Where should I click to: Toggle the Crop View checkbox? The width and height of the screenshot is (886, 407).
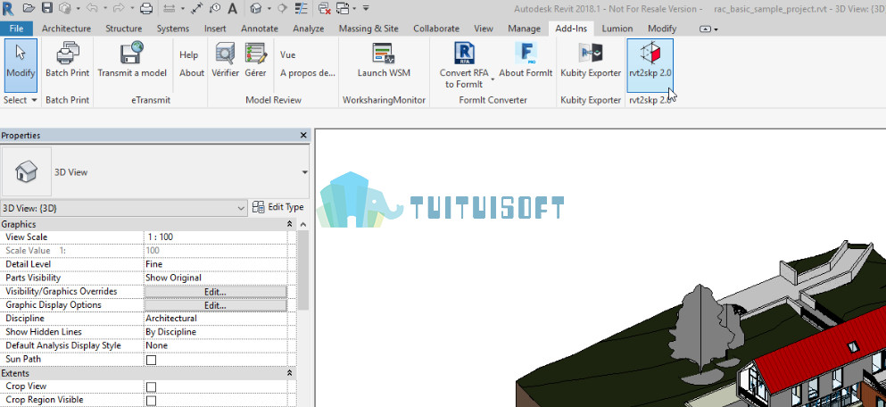click(152, 387)
